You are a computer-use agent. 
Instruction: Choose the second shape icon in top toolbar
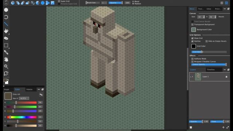tap(18, 3)
